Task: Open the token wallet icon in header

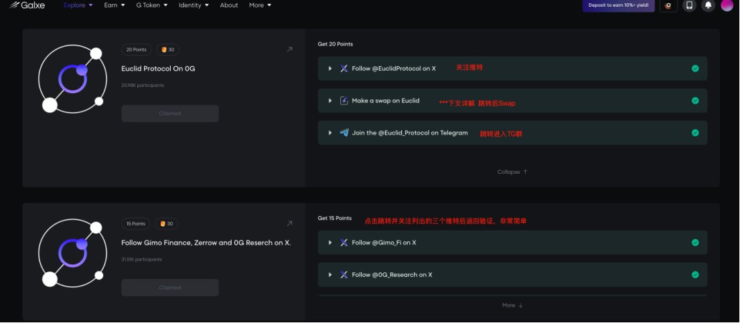Action: tap(668, 5)
